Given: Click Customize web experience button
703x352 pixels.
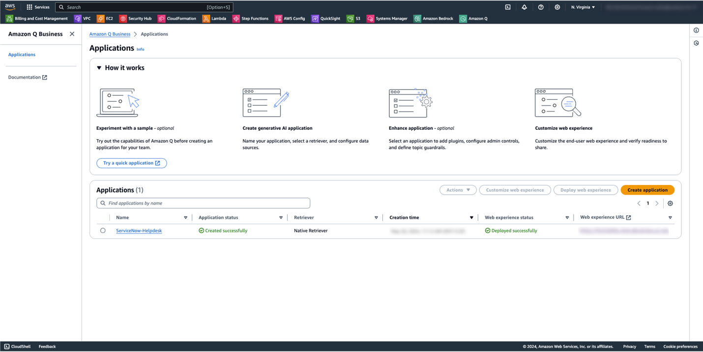Looking at the screenshot, I should [515, 190].
